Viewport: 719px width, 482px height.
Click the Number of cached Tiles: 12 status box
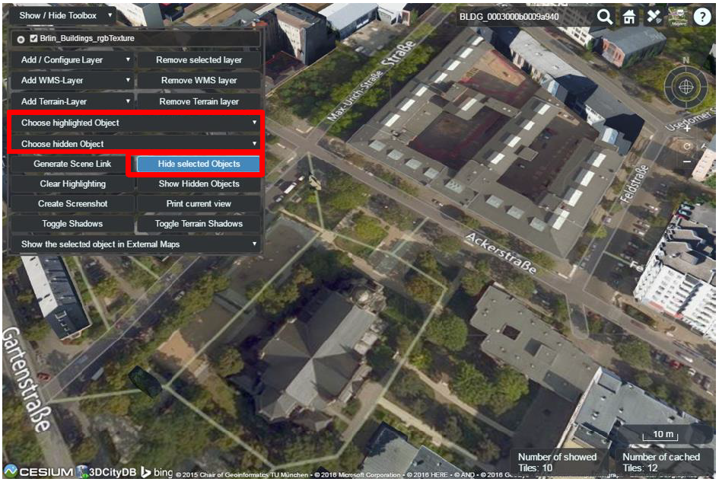coord(663,462)
